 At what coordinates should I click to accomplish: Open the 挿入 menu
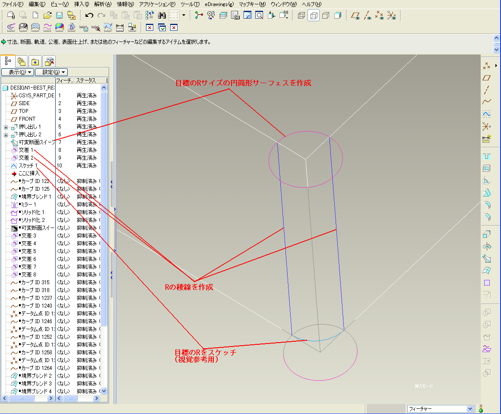(81, 4)
